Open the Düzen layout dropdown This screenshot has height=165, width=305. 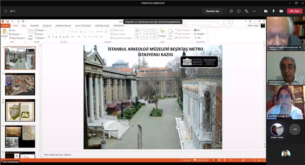40,30
